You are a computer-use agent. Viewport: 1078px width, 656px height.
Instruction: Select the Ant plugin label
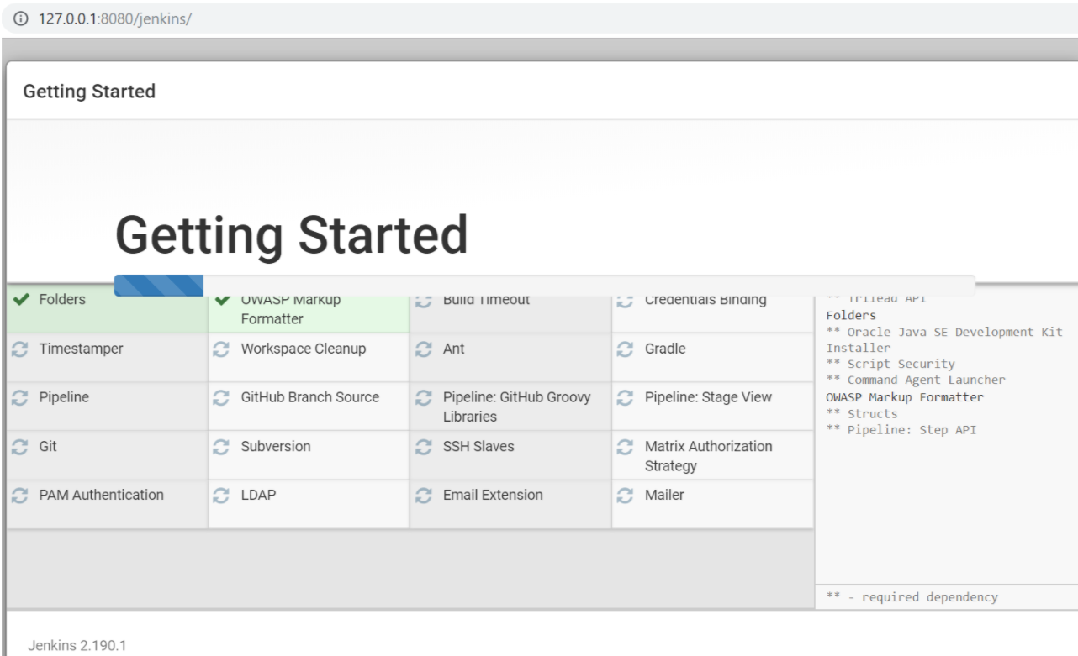454,349
